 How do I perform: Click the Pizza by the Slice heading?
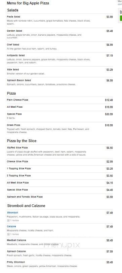pyautogui.click(x=22, y=141)
